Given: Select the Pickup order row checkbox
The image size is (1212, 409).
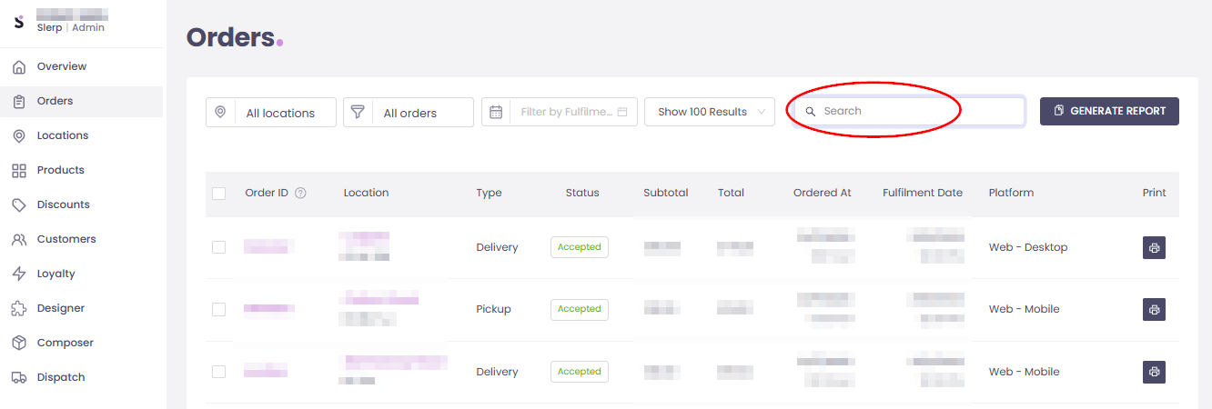Looking at the screenshot, I should (x=218, y=309).
